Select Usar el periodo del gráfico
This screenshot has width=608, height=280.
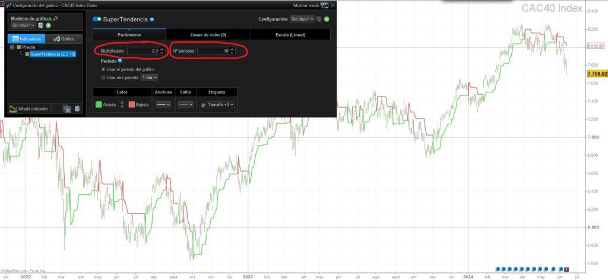coord(103,69)
